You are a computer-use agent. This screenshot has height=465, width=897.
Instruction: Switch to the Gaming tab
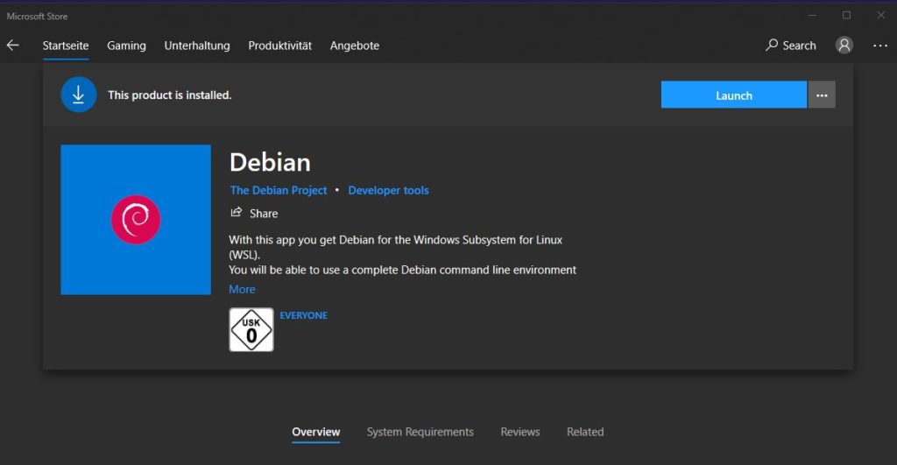point(126,46)
